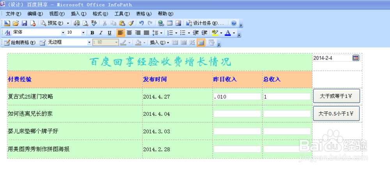This screenshot has width=390, height=171.
Task: Expand the 预览 dropdown arrow
Action: (68, 23)
